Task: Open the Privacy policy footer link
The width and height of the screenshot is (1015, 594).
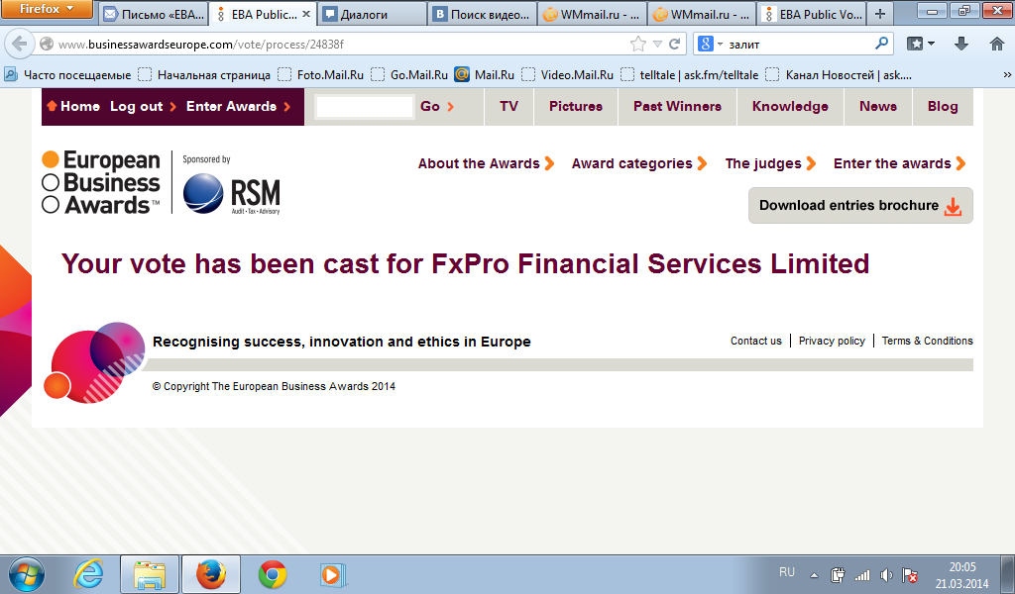Action: pos(832,341)
